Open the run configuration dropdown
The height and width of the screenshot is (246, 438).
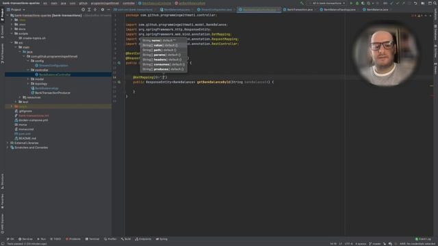click(328, 3)
